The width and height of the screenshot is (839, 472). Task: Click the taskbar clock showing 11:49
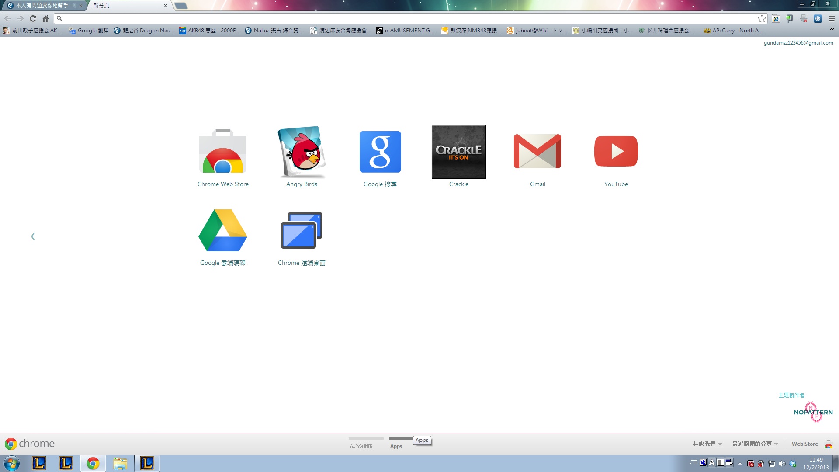(x=815, y=463)
